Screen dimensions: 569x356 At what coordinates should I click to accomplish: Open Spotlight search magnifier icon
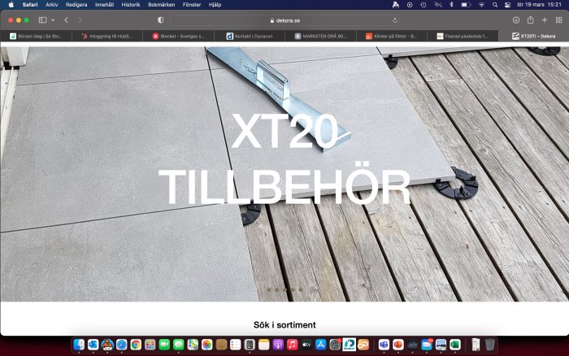tap(495, 5)
